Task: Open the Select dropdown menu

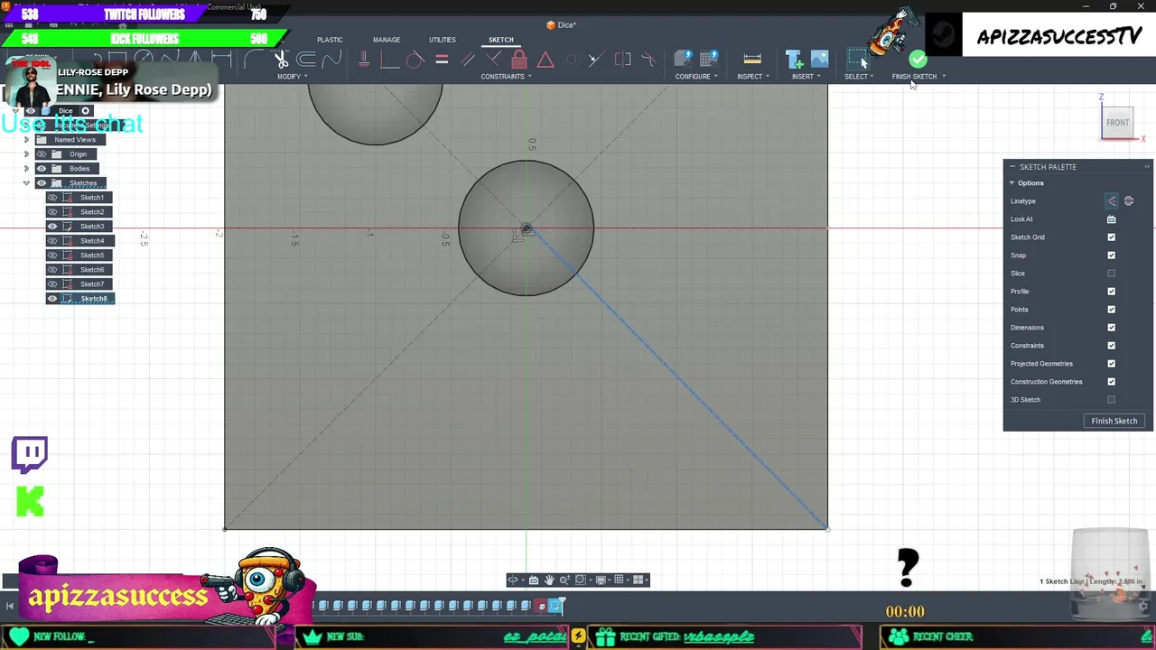Action: [859, 77]
